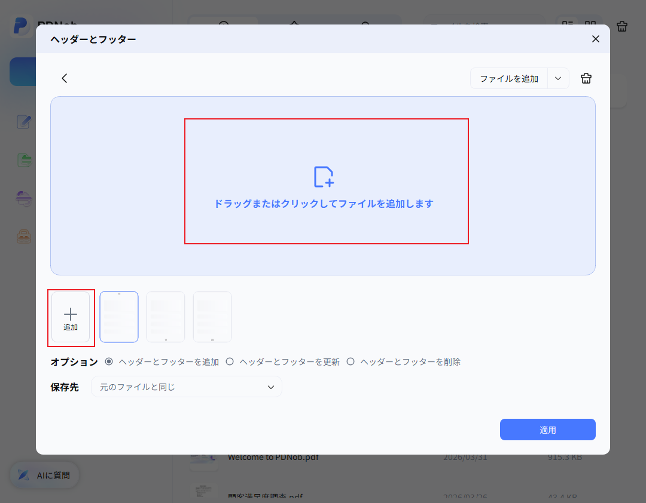Viewport: 646px width, 503px height.
Task: Click the trash icon next to ファイルを追加
Action: 586,78
